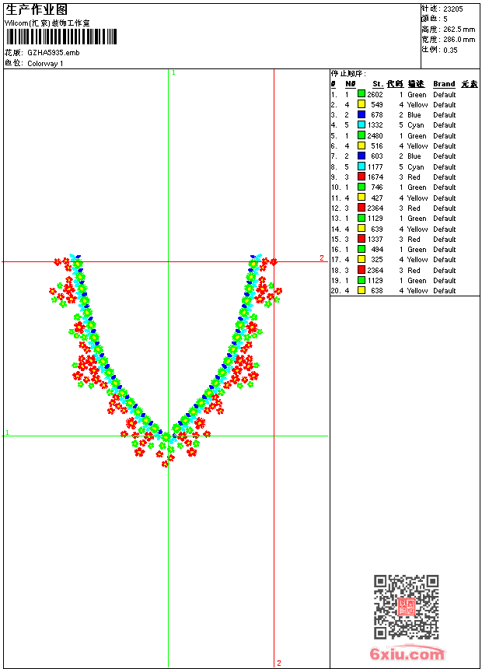This screenshot has height=669, width=482.
Task: Click the floral necklace embroidery design
Action: 166,366
